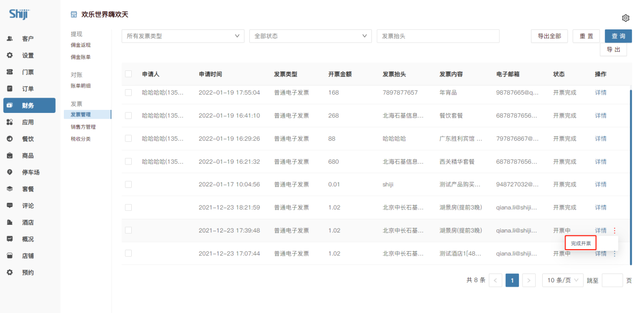Screen dimensions: 642x313
Task: Check the row with amount 168
Action: tap(128, 93)
